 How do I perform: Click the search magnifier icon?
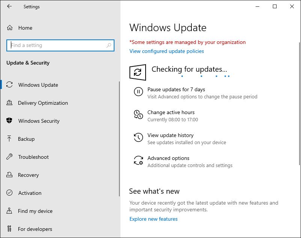(109, 45)
